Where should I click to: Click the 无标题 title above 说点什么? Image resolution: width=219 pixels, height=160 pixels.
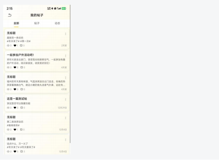(x=11, y=139)
